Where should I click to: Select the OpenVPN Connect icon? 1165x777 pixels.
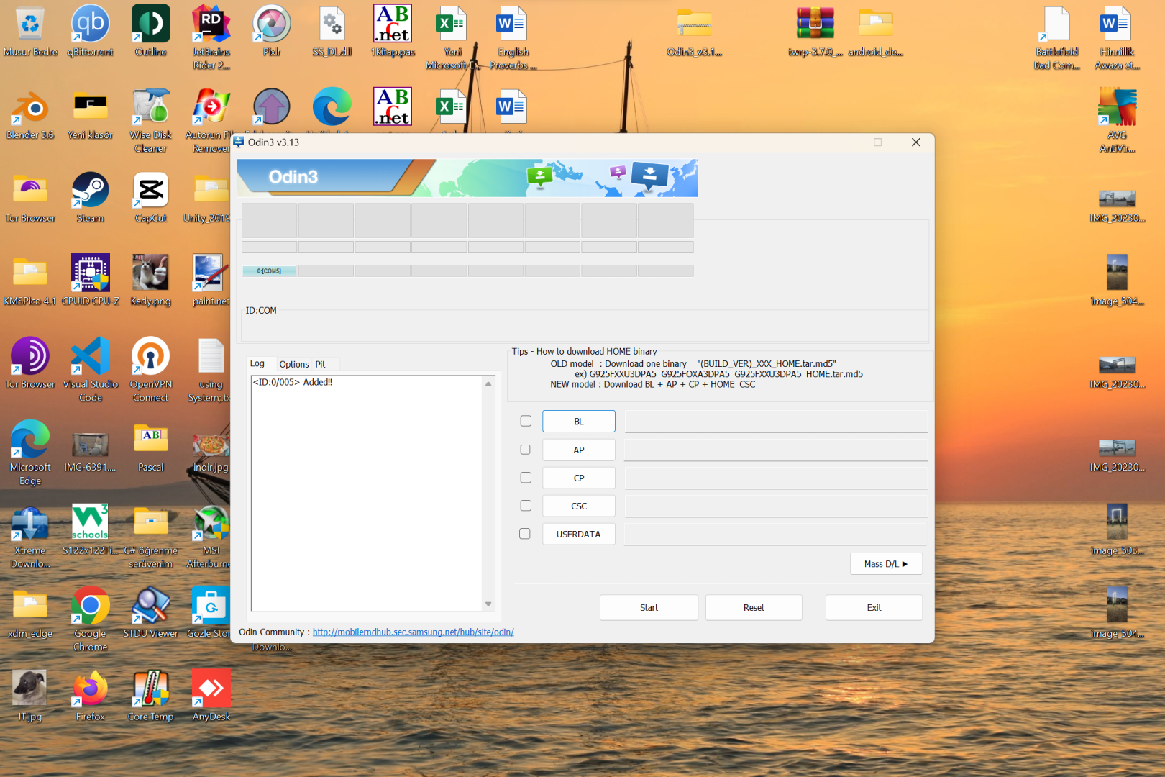(x=151, y=370)
